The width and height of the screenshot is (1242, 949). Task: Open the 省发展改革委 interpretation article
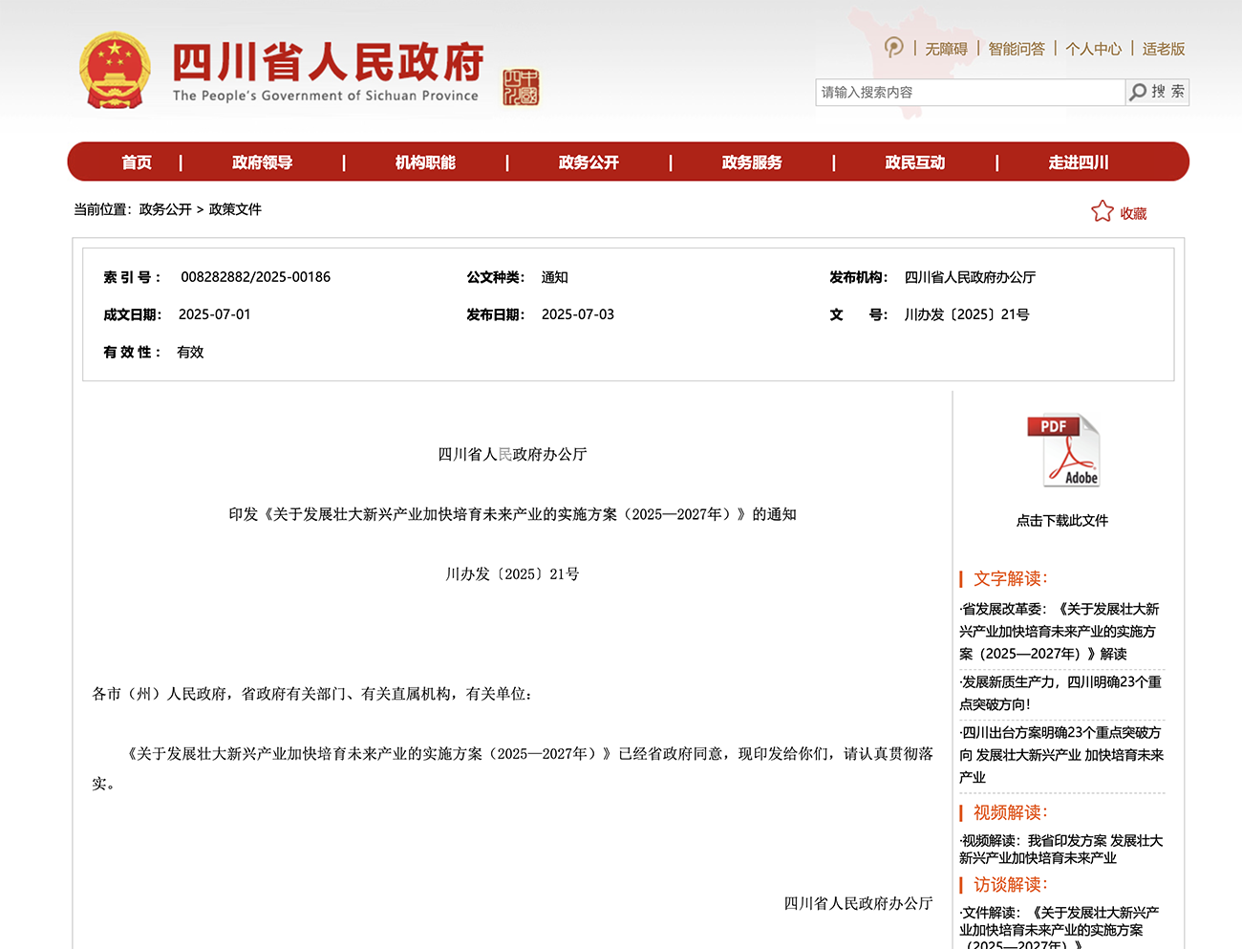tap(1059, 631)
